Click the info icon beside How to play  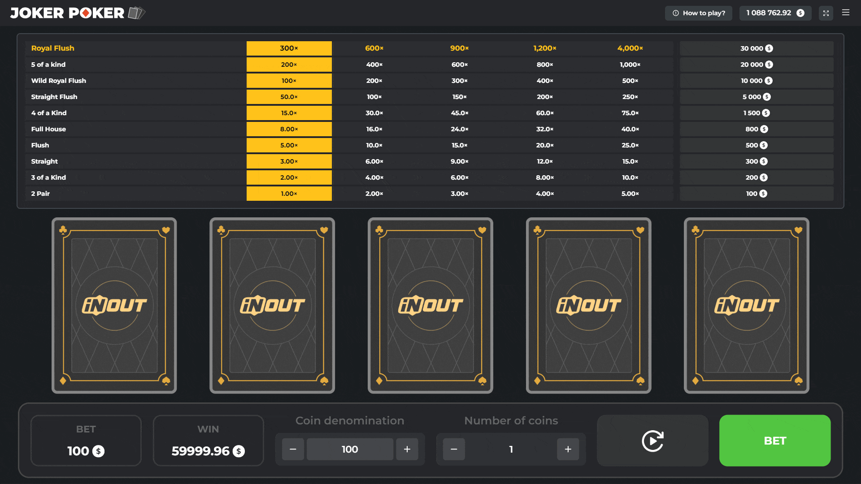[x=676, y=13]
